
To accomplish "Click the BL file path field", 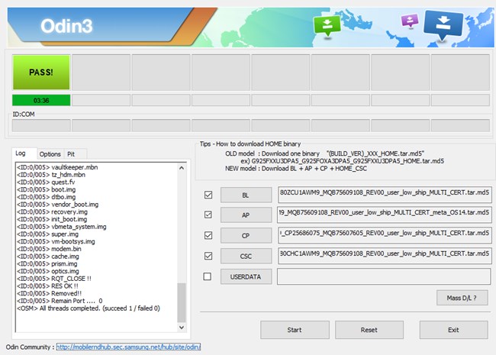I will [385, 195].
